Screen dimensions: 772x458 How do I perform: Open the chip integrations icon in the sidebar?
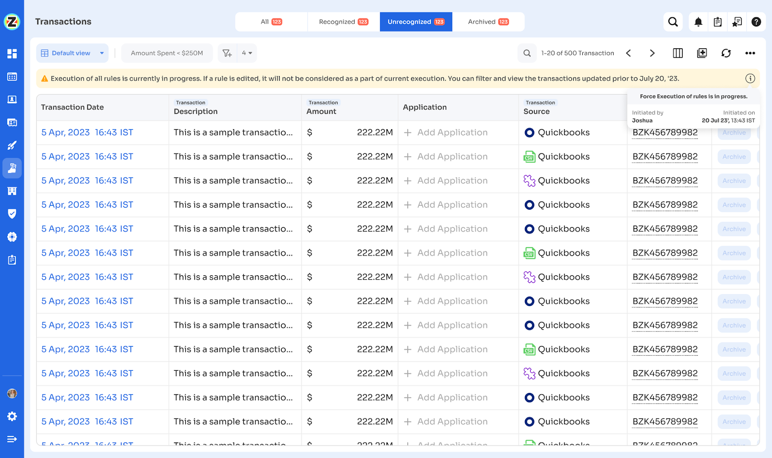[12, 237]
